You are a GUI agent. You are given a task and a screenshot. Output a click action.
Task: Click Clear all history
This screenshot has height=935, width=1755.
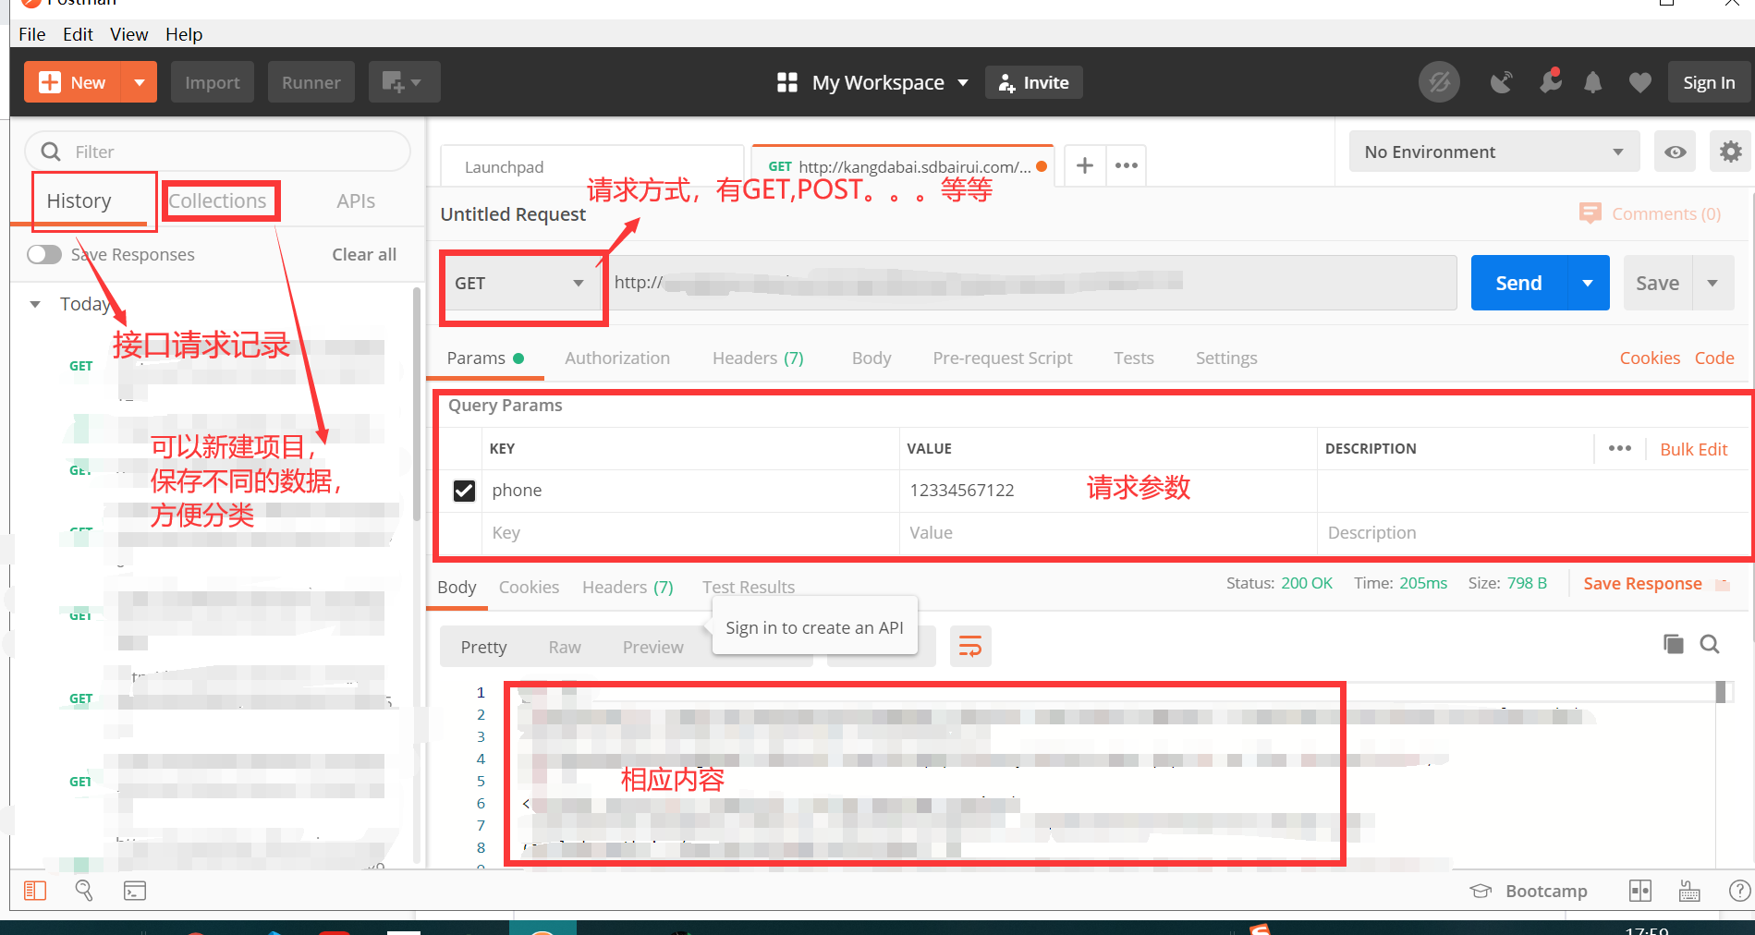click(x=364, y=254)
